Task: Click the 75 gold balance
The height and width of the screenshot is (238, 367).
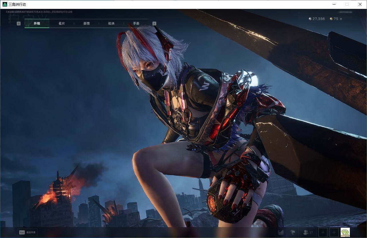Action: click(336, 19)
